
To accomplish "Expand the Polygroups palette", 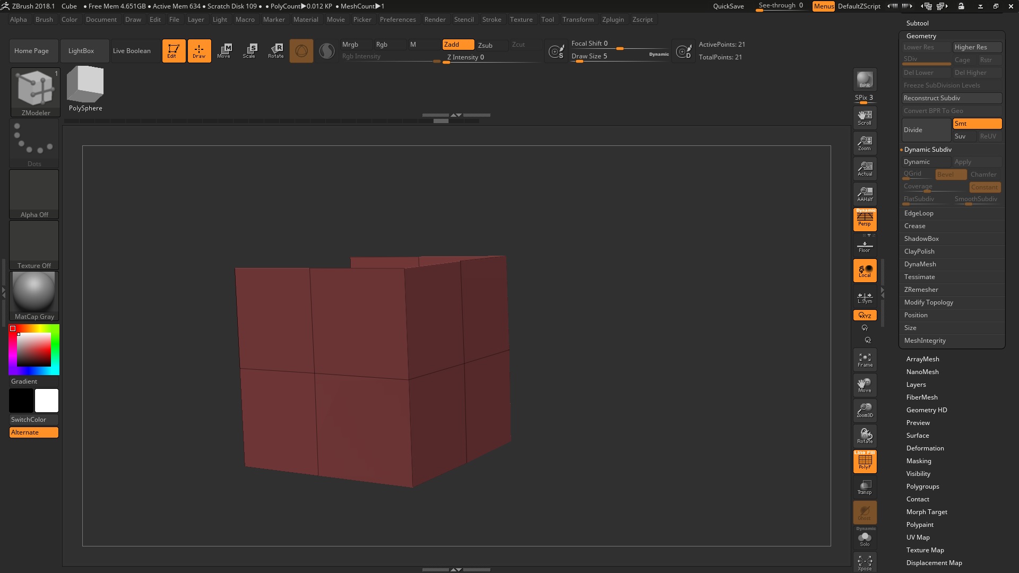I will (x=922, y=487).
